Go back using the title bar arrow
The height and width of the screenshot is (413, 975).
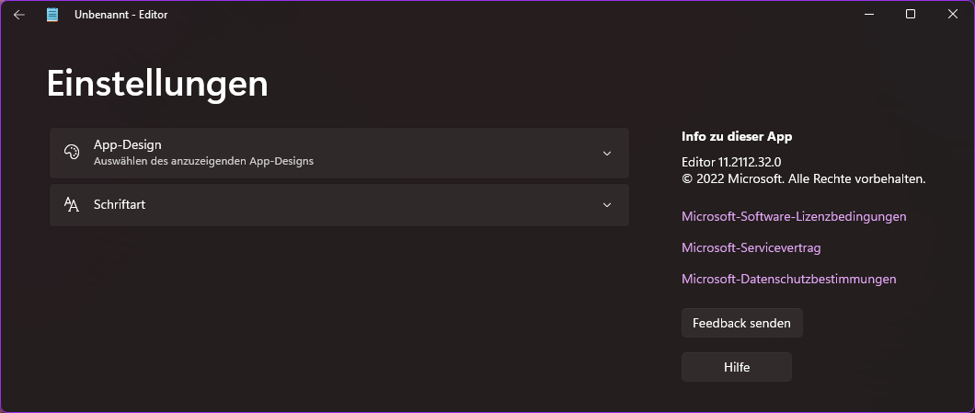coord(19,15)
